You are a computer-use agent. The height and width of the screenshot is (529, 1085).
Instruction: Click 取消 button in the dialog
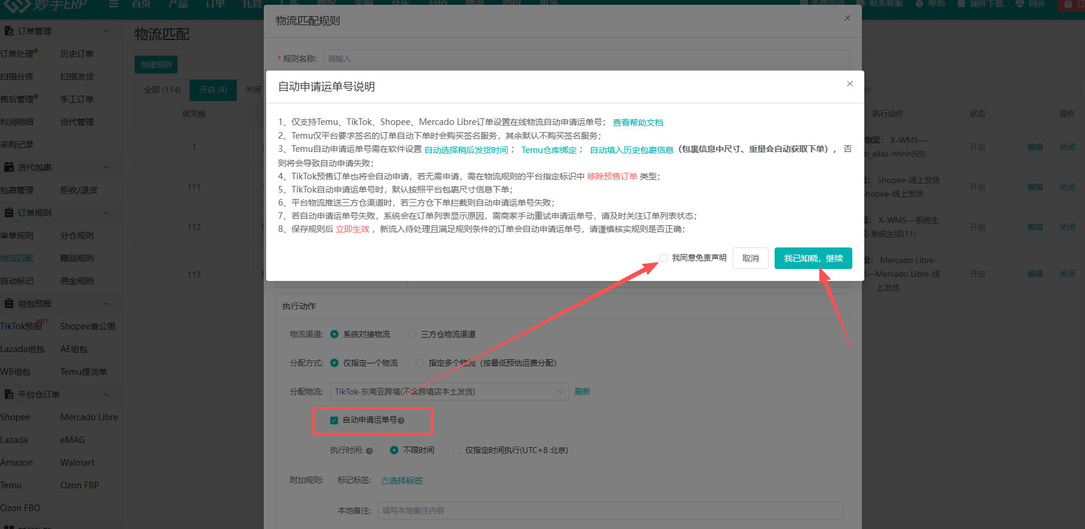tap(751, 258)
